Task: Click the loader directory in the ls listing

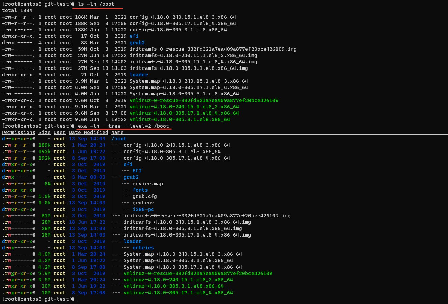Action: click(x=138, y=75)
